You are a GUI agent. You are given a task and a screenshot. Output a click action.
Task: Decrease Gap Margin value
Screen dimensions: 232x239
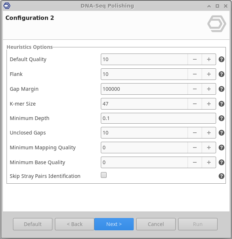click(x=194, y=89)
